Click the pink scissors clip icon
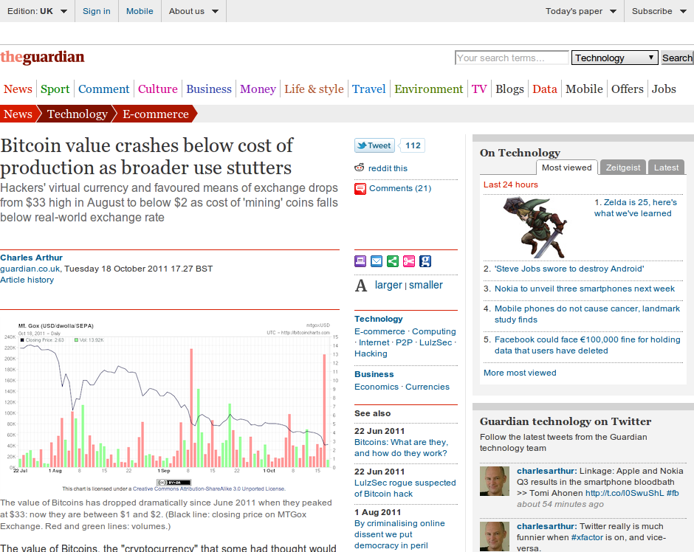 coord(409,261)
